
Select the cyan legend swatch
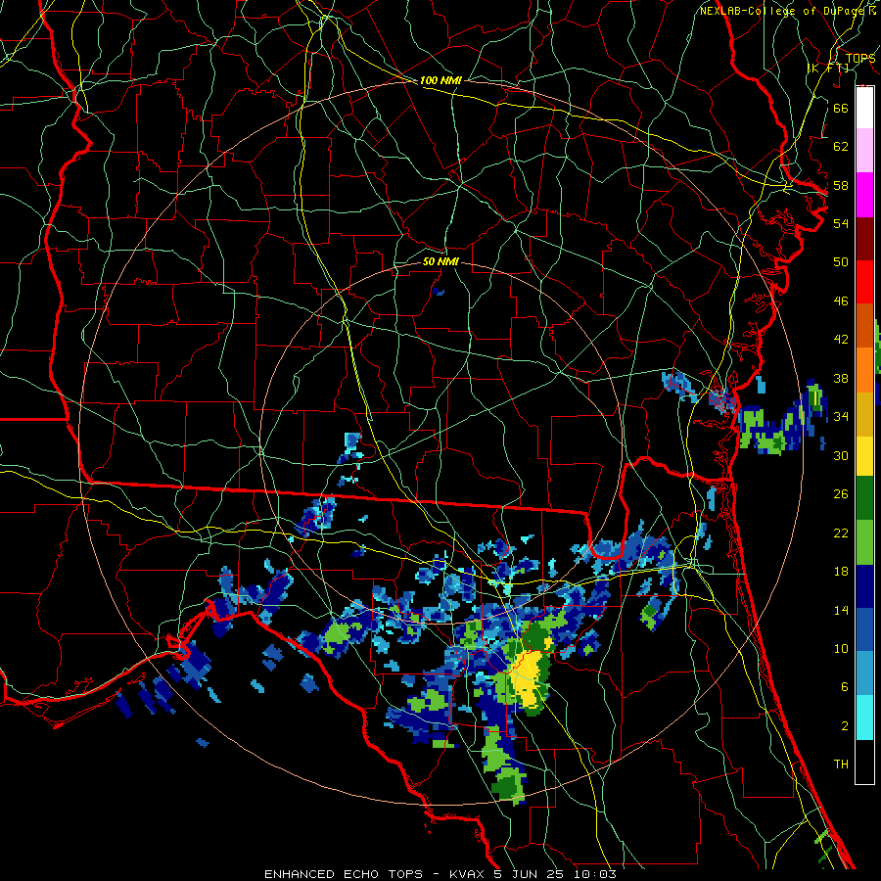tap(864, 718)
